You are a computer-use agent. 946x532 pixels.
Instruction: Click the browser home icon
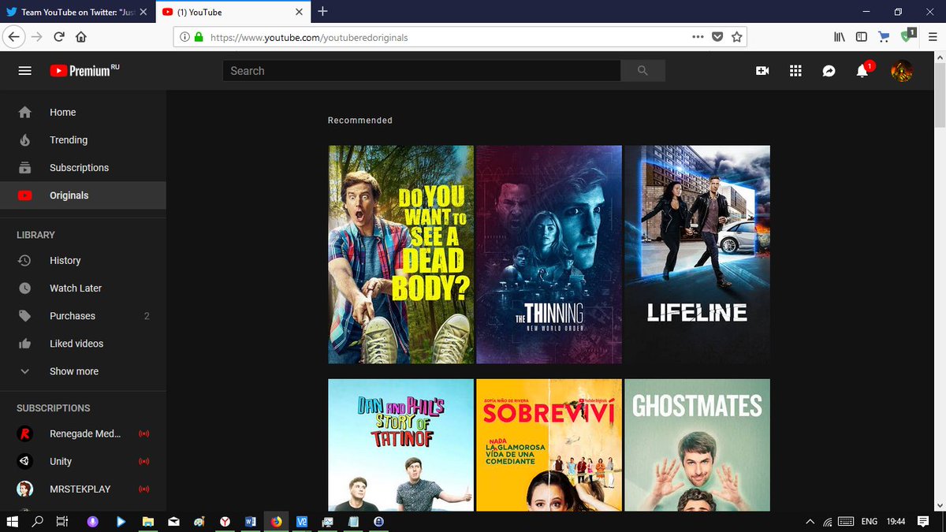tap(80, 36)
